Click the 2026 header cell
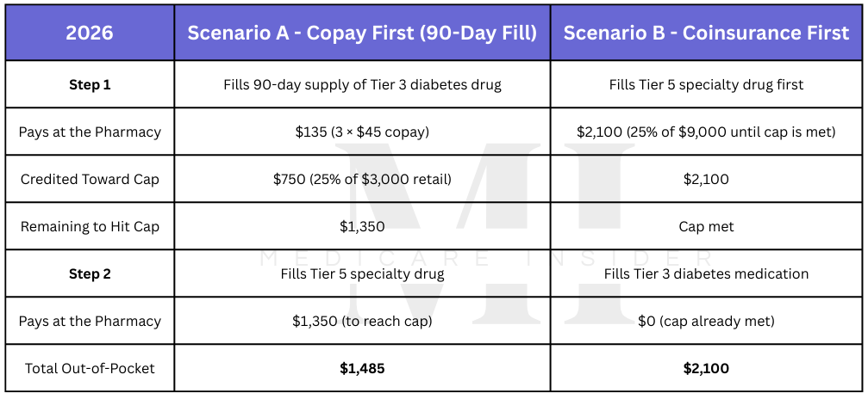 (x=90, y=34)
